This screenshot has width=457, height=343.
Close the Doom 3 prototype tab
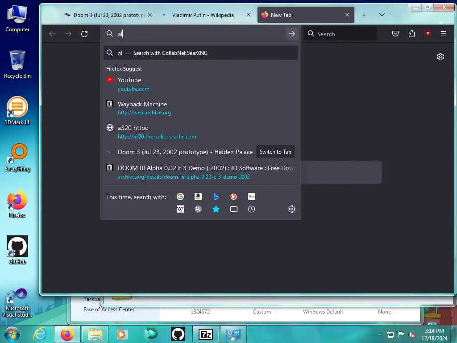[x=150, y=15]
